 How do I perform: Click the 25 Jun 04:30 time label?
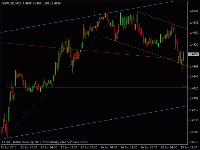(169, 147)
